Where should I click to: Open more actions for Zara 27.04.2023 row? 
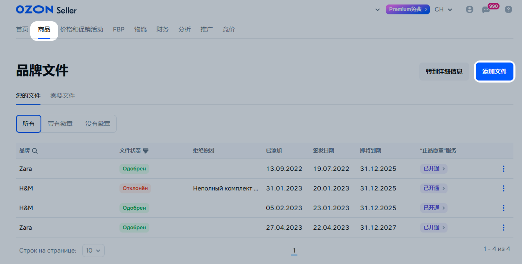click(504, 228)
